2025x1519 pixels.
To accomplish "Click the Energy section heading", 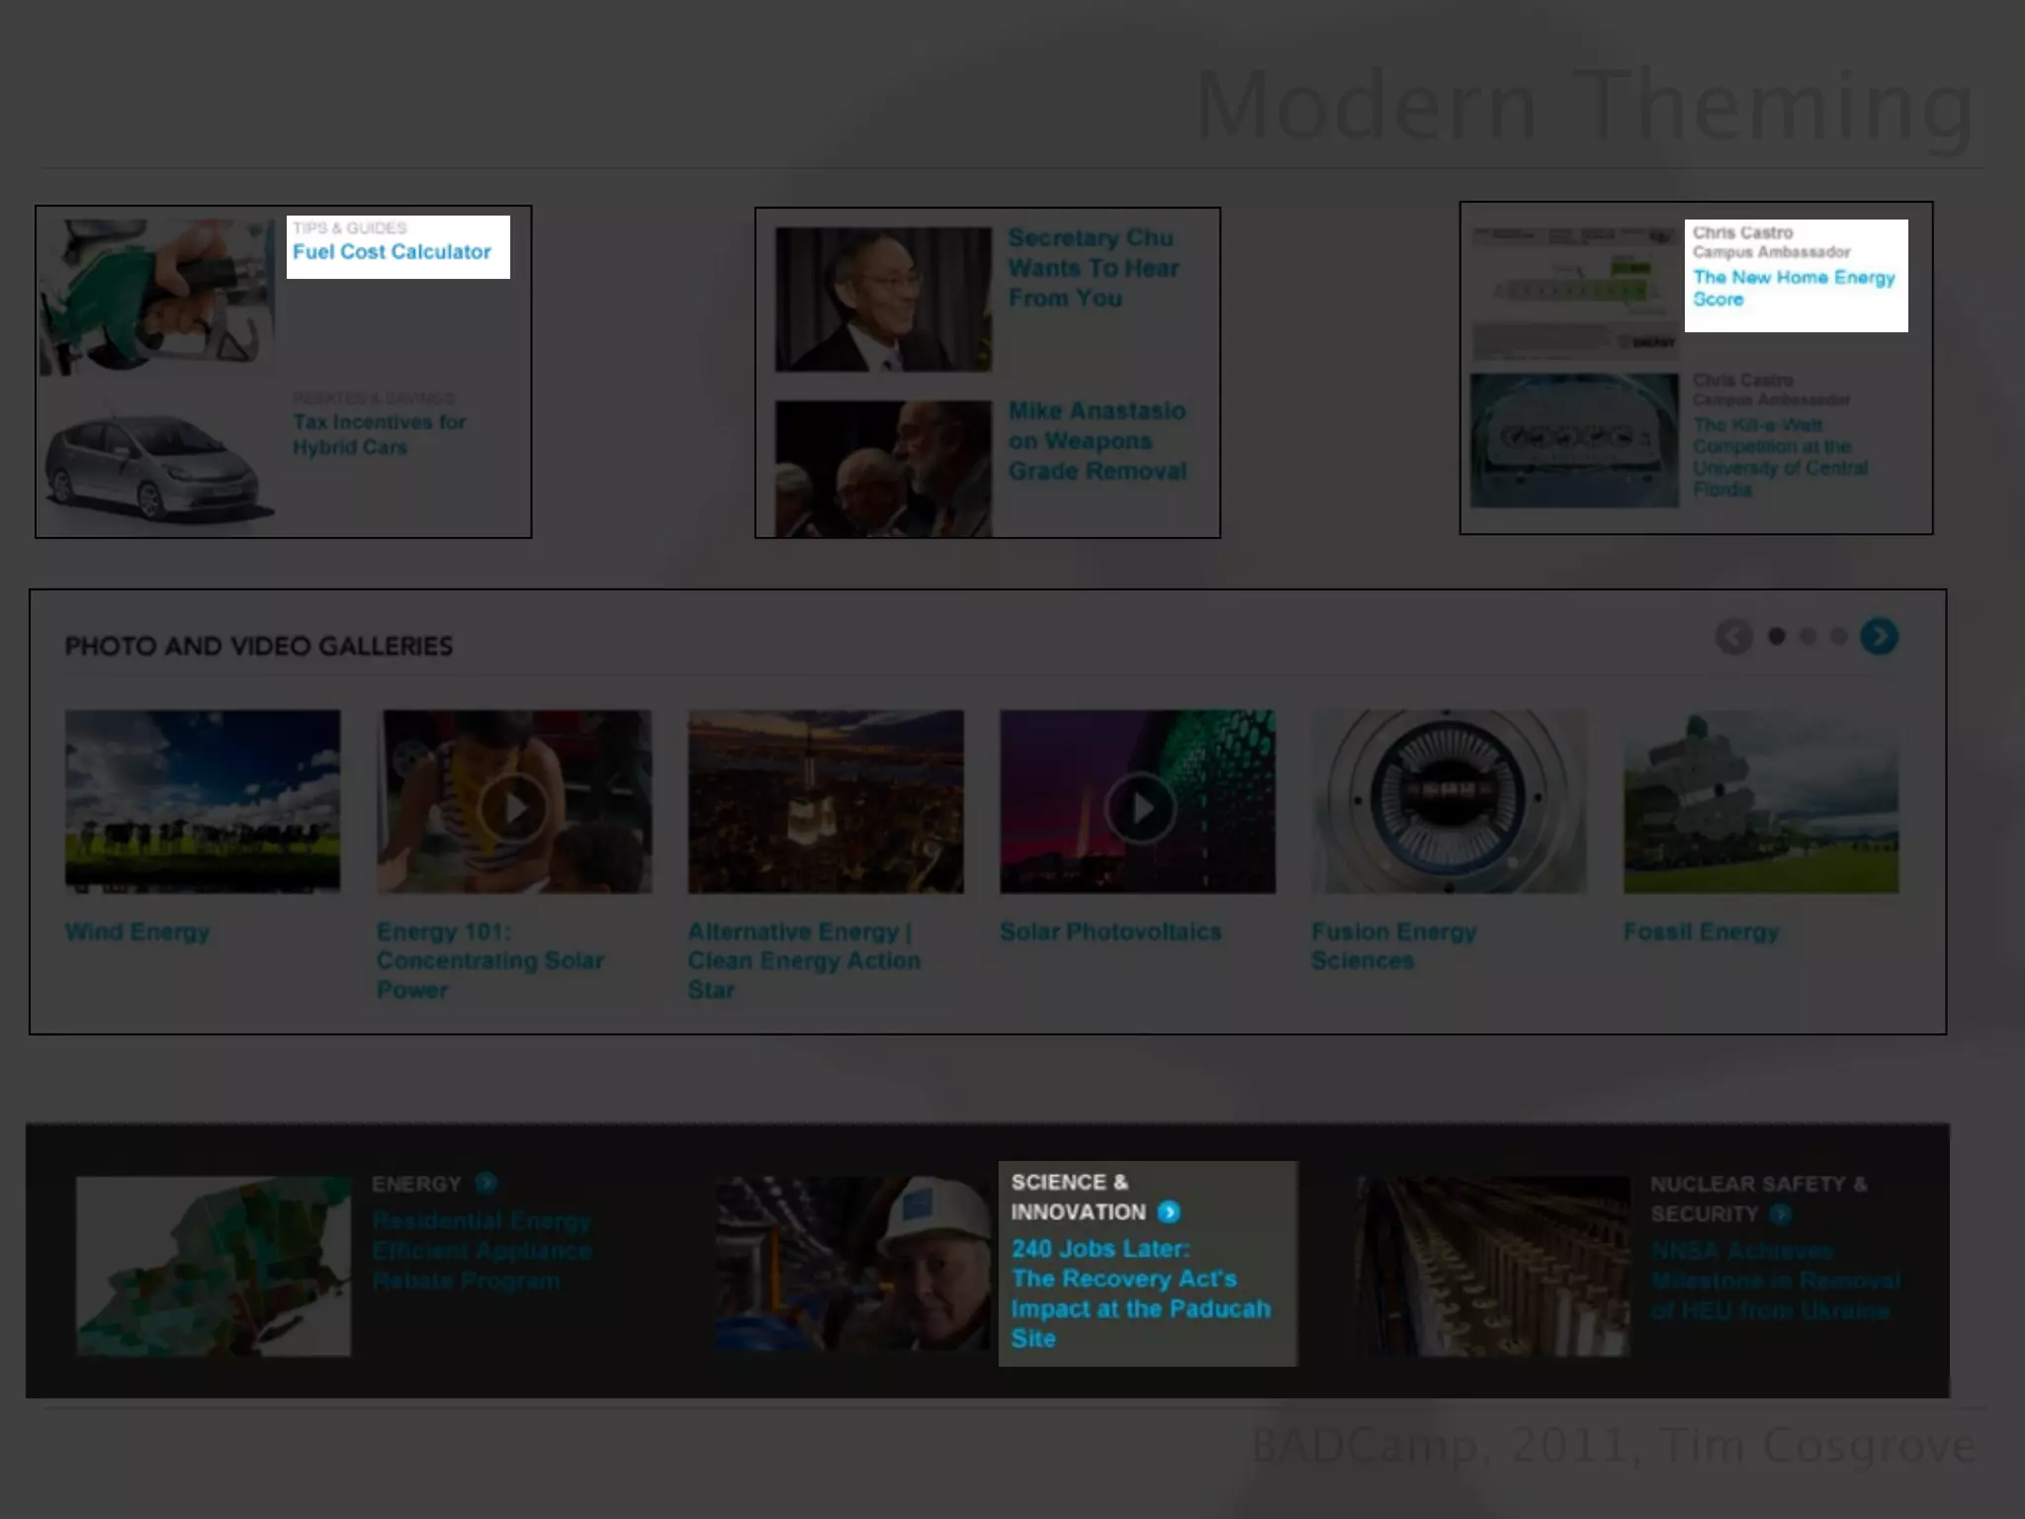I will point(416,1184).
